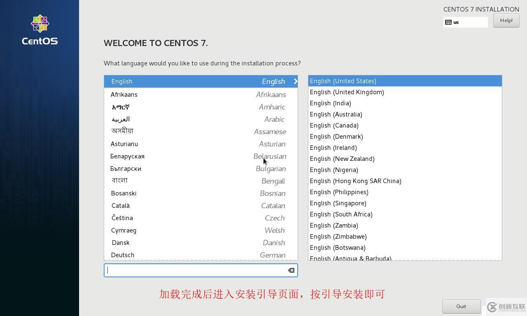Choose English (Canada) locale
This screenshot has height=316, width=527.
(405, 125)
